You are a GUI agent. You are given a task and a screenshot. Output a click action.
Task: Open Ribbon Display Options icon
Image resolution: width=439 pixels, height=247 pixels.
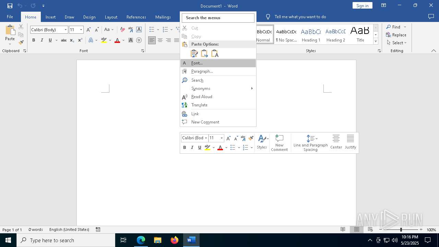384,5
